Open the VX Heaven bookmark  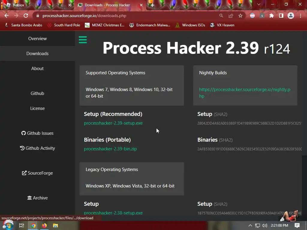222,25
